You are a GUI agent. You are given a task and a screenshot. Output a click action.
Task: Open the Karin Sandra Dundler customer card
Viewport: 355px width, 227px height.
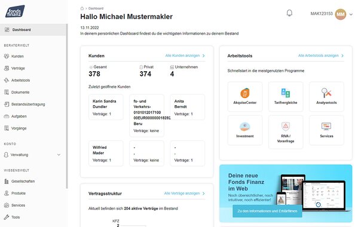[106, 108]
